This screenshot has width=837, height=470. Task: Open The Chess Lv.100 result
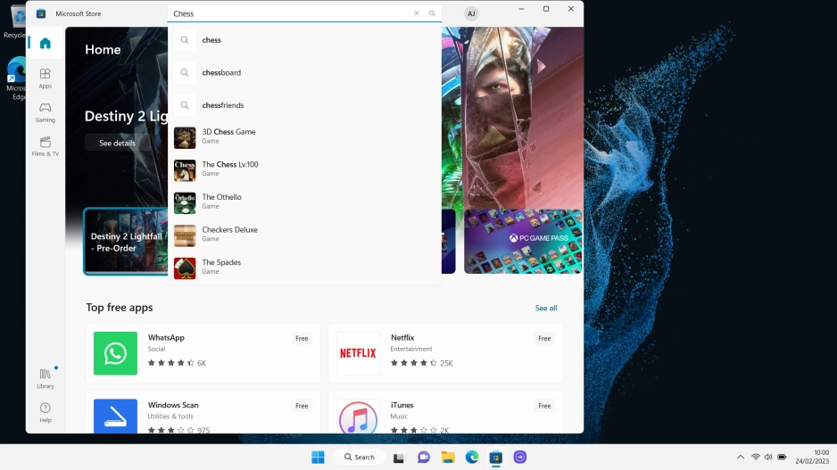pyautogui.click(x=304, y=169)
